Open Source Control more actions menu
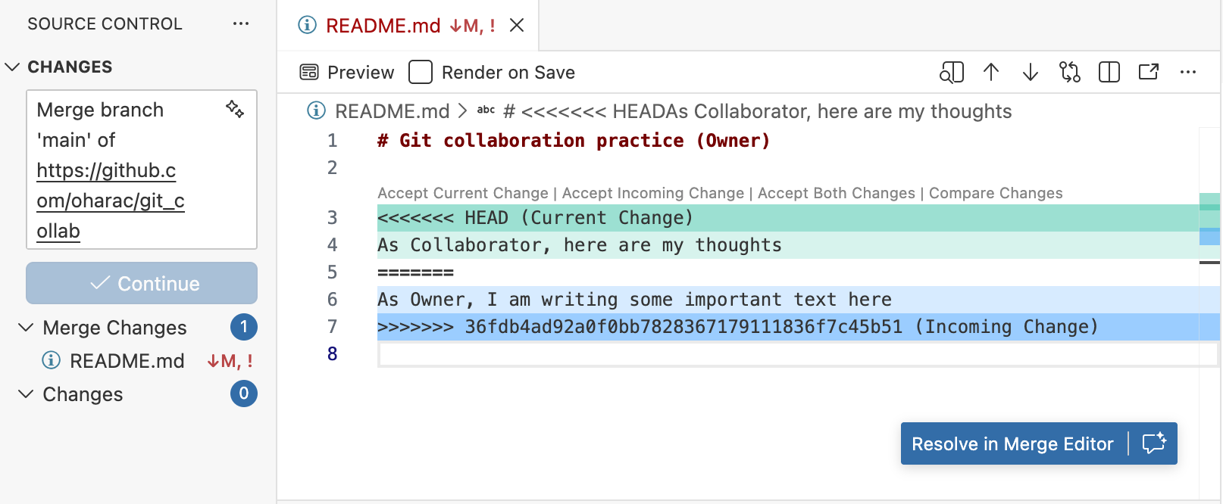The height and width of the screenshot is (504, 1223). click(241, 23)
